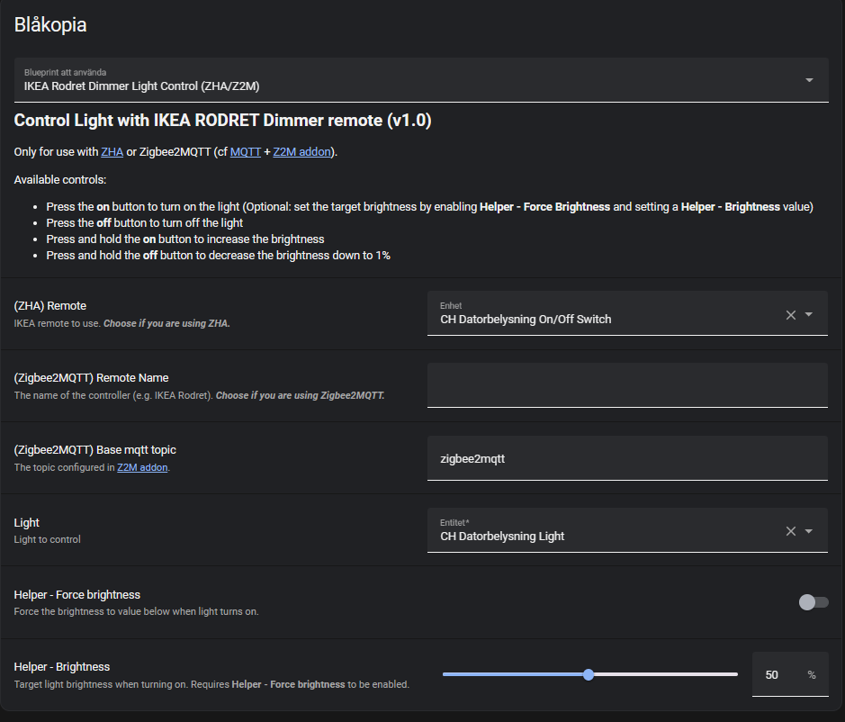Screen dimensions: 845x722
Task: Click the Helper - Brightness slider handle
Action: pos(589,674)
